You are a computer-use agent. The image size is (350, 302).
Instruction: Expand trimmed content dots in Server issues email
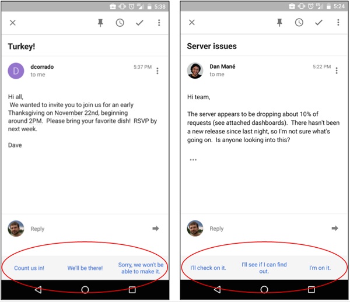[x=193, y=160]
